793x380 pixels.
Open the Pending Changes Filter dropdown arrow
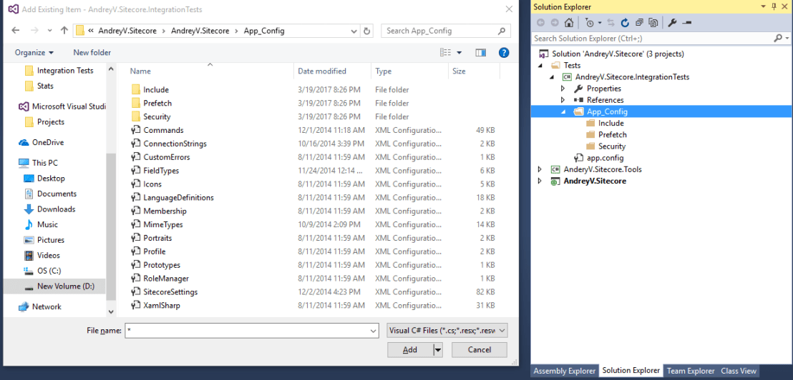[599, 23]
